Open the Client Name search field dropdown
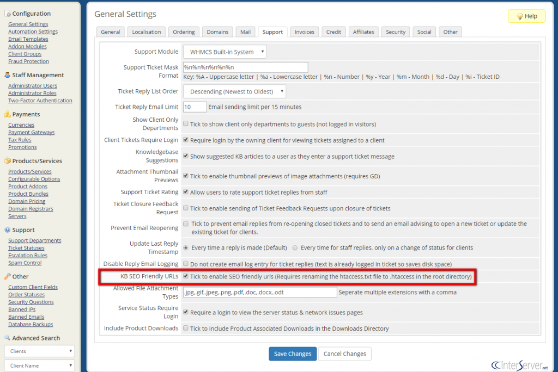558x372 pixels. click(39, 365)
